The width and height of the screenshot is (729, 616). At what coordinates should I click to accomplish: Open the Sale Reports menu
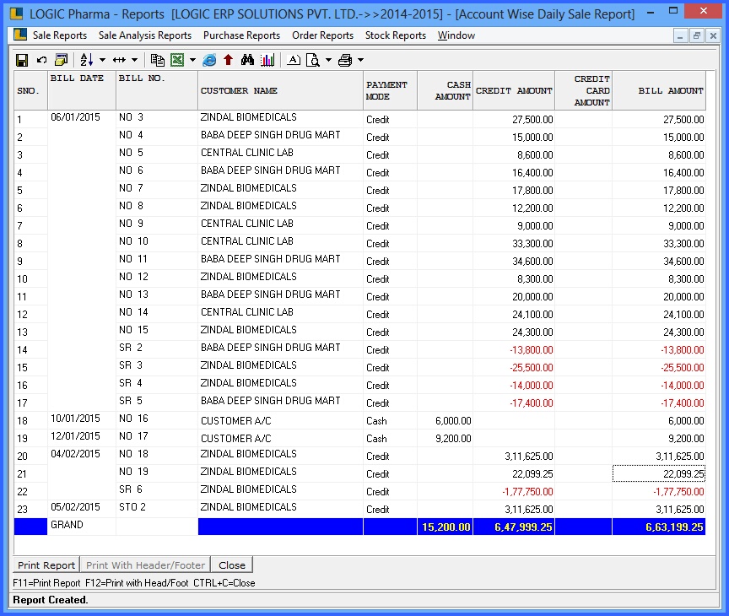[59, 35]
